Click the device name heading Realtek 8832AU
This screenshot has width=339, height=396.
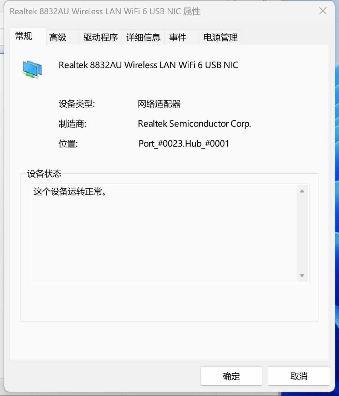click(x=148, y=65)
